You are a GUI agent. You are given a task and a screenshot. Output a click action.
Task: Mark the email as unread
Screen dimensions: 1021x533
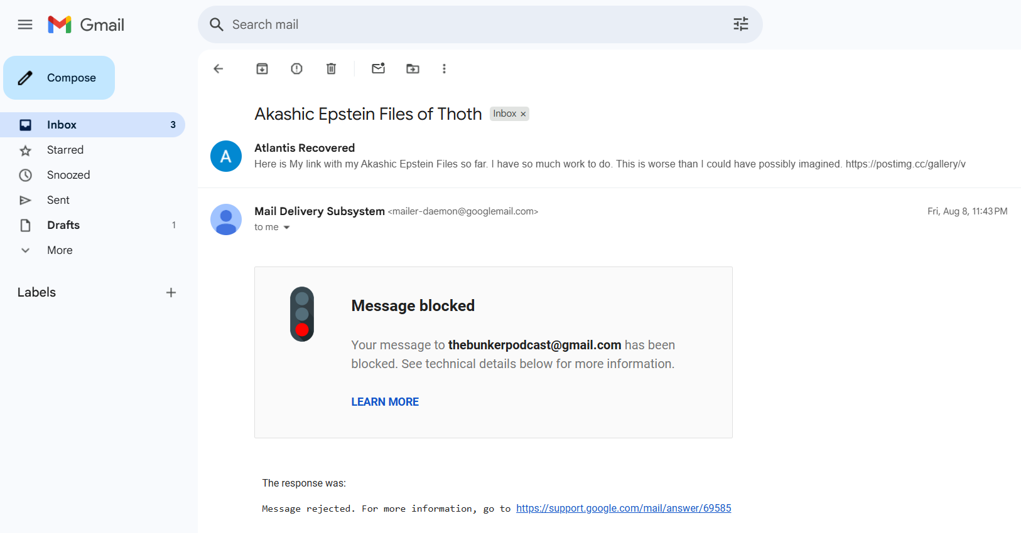tap(378, 69)
